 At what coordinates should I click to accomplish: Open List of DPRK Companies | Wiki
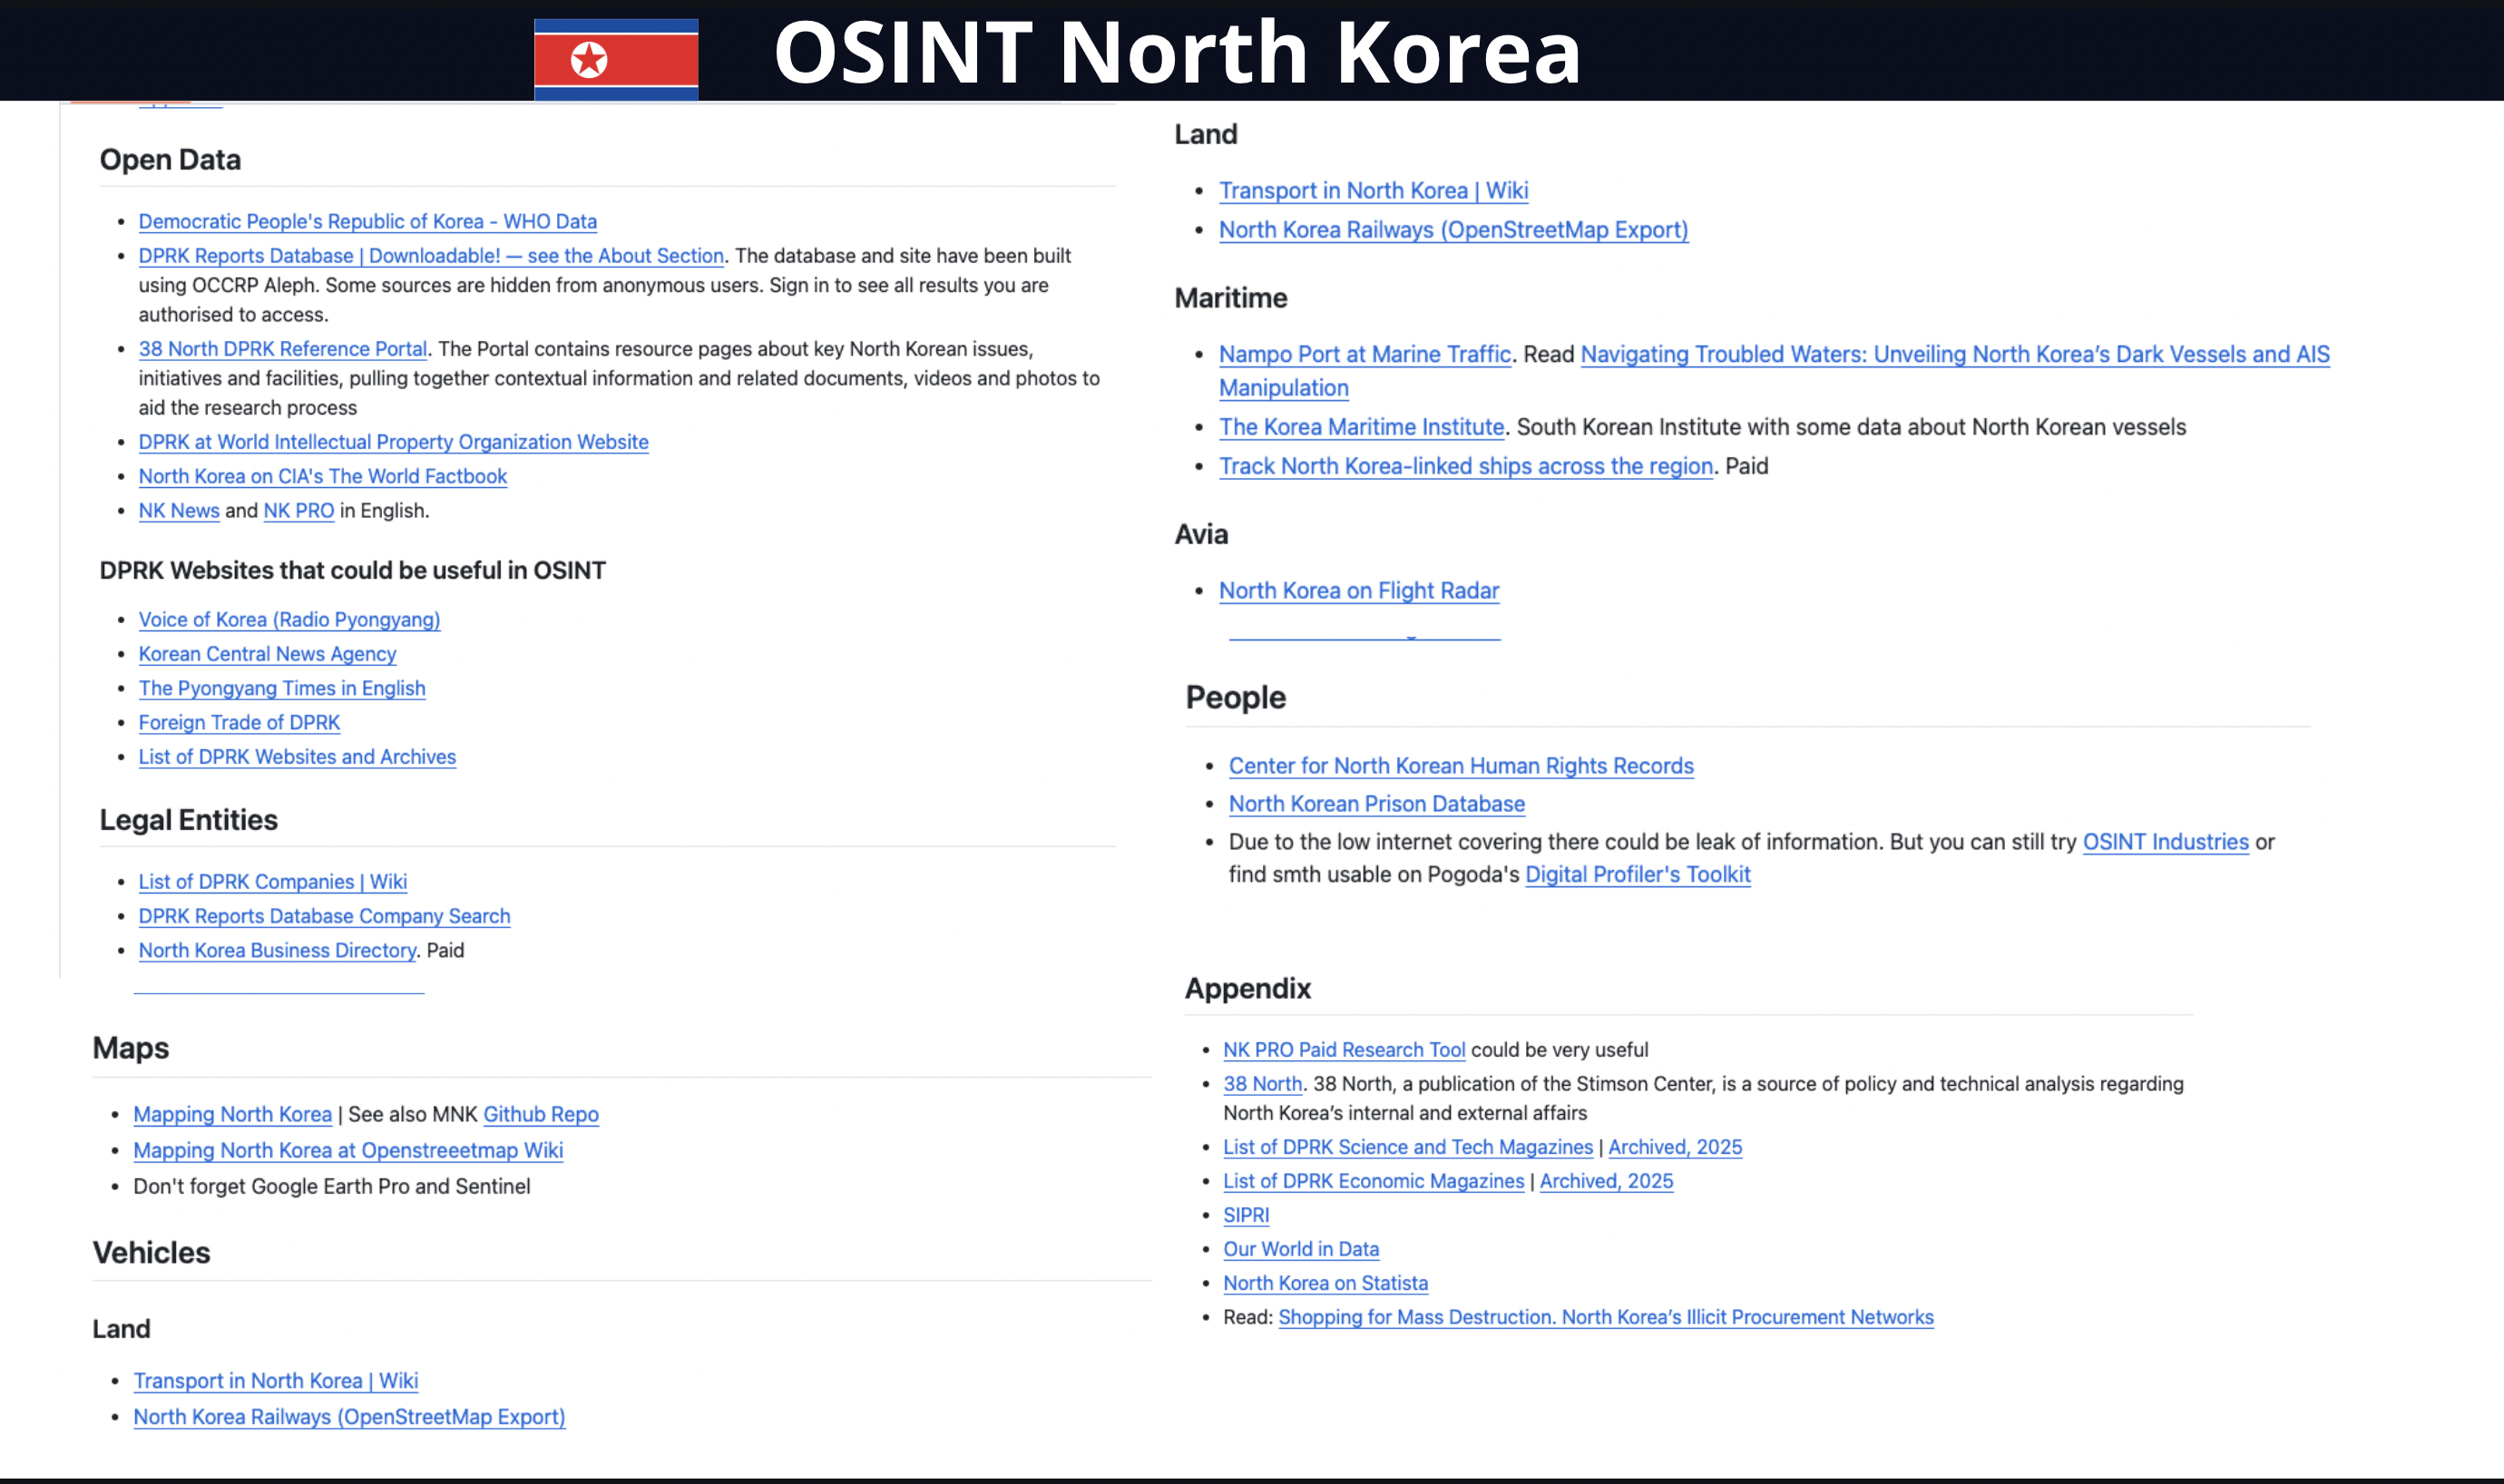pyautogui.click(x=272, y=881)
